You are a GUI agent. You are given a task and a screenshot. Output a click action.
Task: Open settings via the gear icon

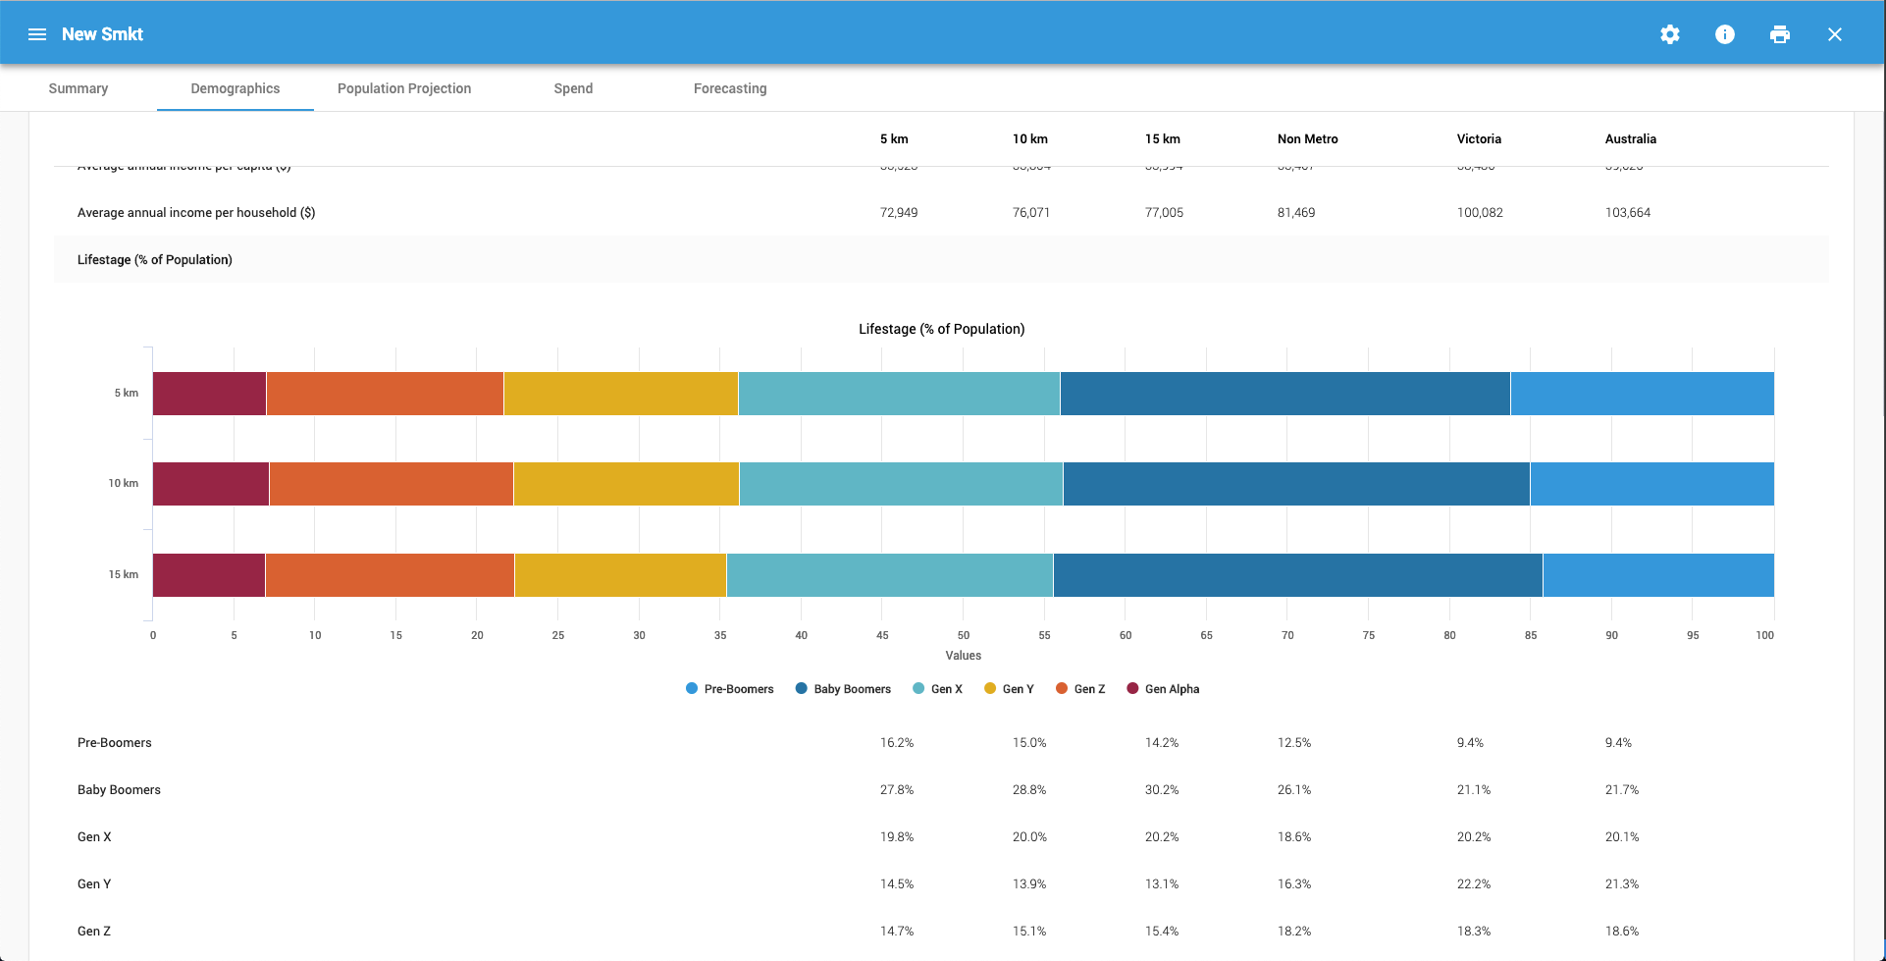[x=1669, y=34]
